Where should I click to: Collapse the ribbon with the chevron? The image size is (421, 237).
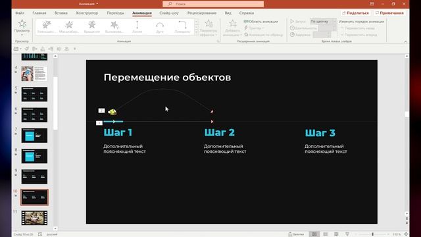coord(405,41)
